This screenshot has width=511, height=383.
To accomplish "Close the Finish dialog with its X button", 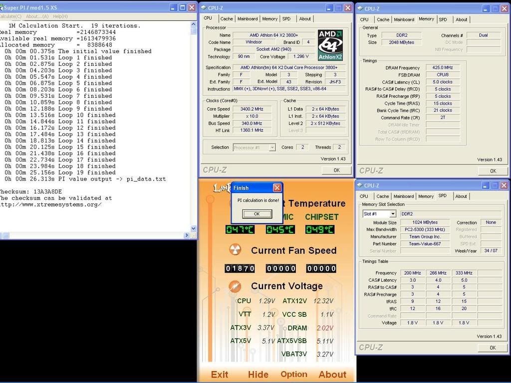I will pyautogui.click(x=277, y=188).
